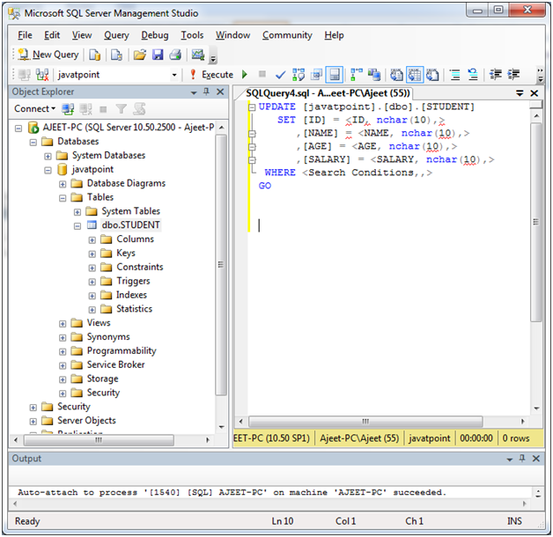Select the SQLQuery4.sql tab
Screen dimensions: 553x537
[x=328, y=92]
